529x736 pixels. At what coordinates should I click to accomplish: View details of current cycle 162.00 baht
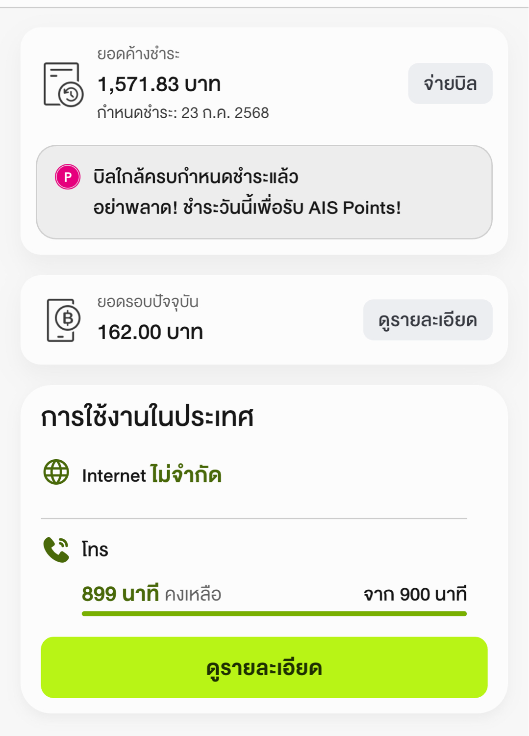pos(428,320)
